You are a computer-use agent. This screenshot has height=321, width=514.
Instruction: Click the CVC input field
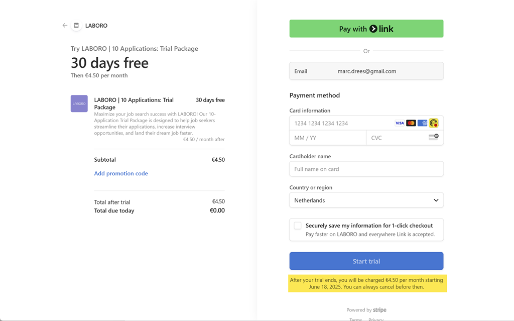click(397, 138)
